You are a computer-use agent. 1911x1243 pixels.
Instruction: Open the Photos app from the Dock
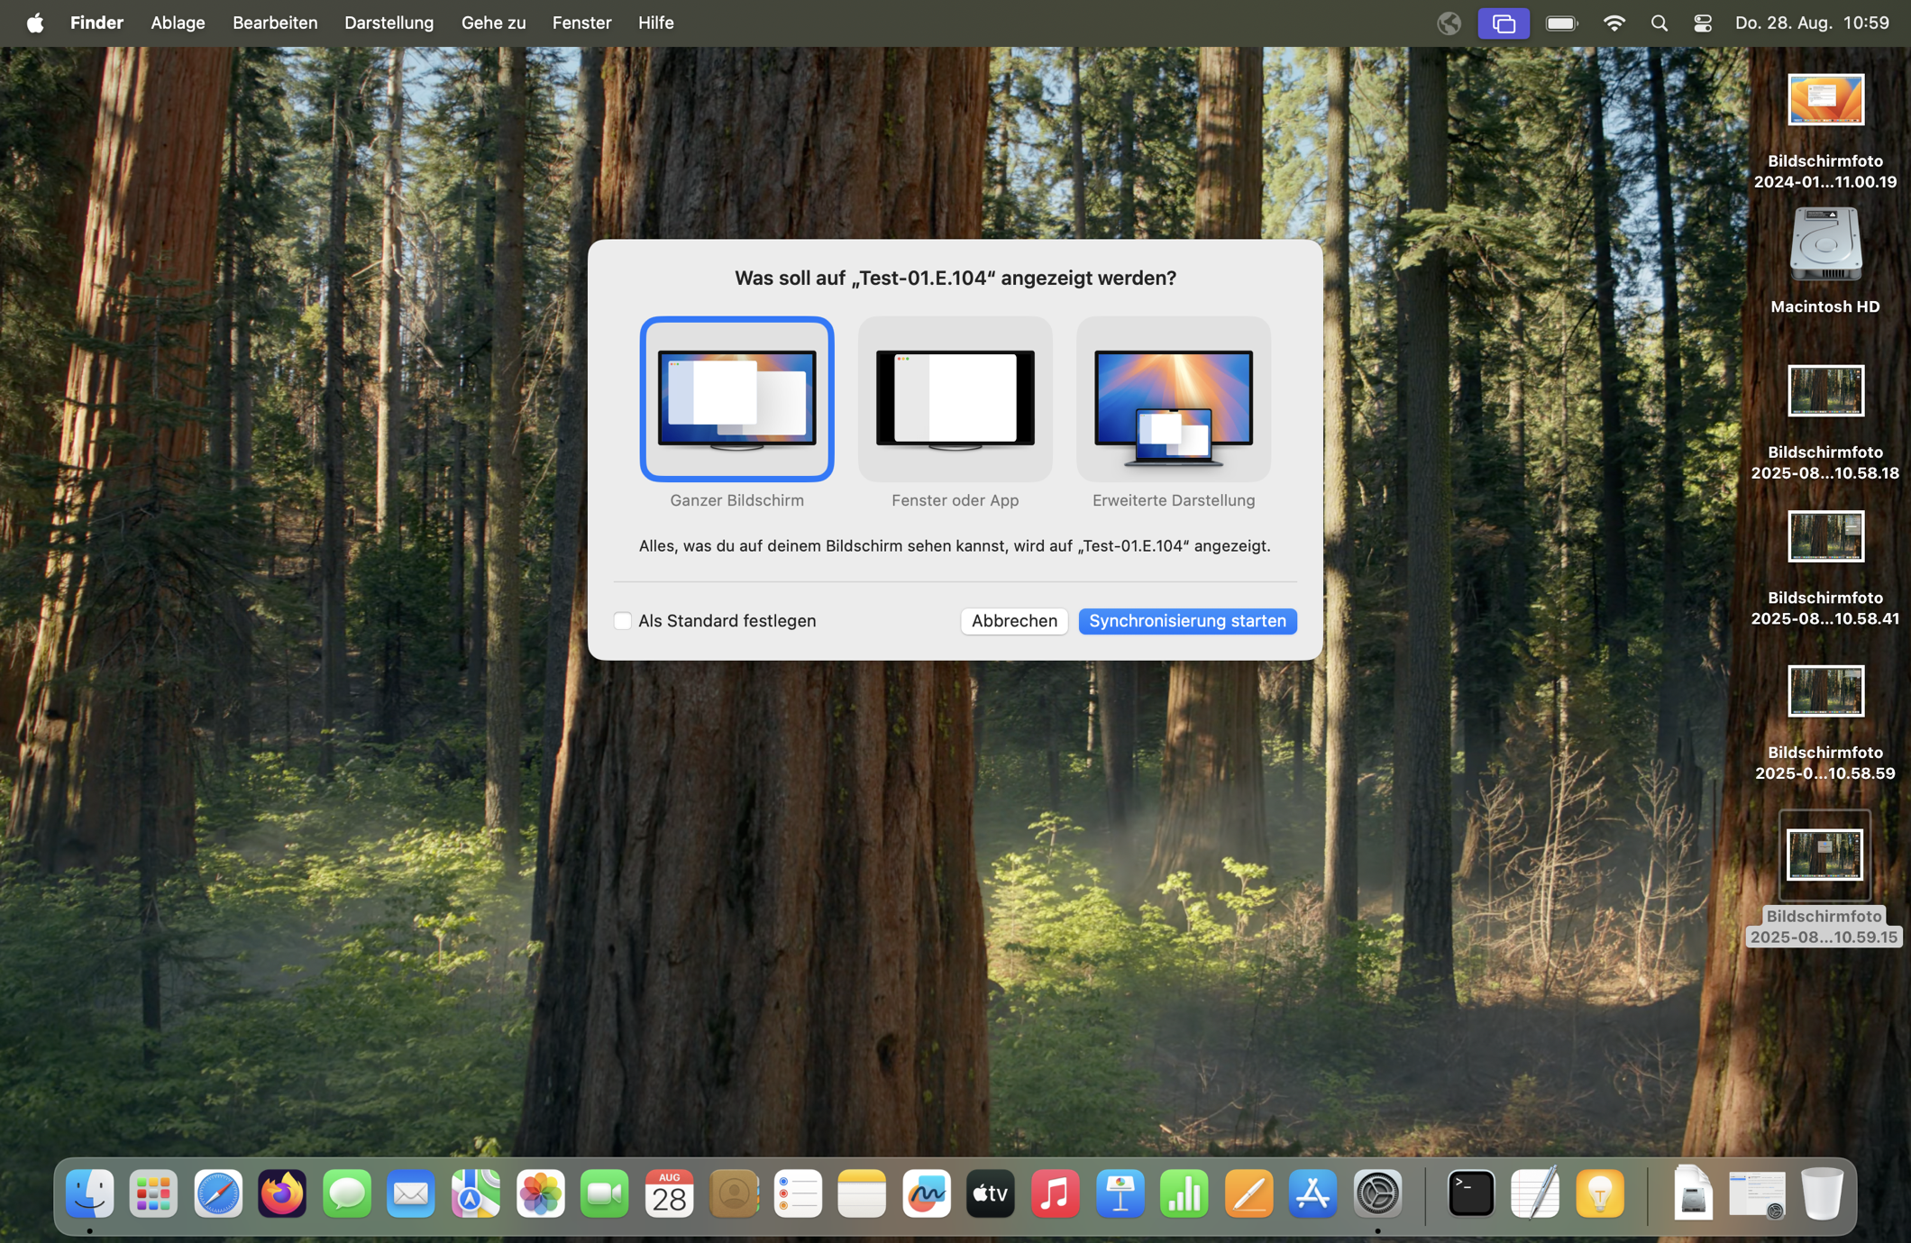540,1194
